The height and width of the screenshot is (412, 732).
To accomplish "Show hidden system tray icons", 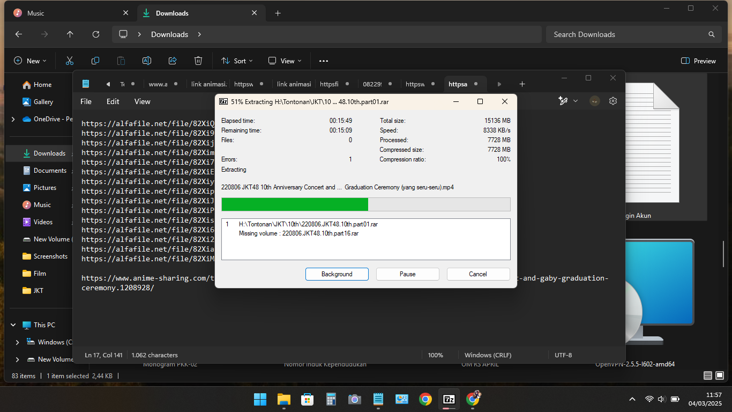I will point(632,399).
